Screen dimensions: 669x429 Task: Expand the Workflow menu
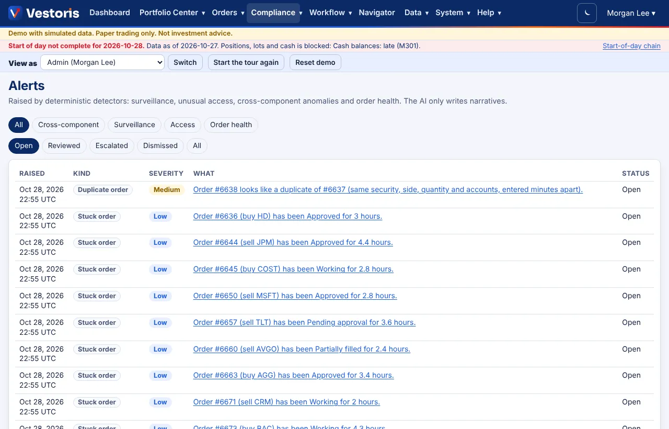click(x=331, y=13)
